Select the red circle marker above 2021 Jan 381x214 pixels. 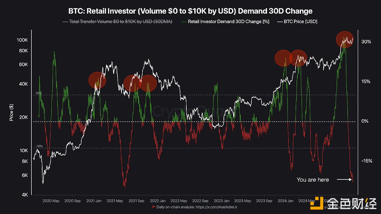[97, 80]
